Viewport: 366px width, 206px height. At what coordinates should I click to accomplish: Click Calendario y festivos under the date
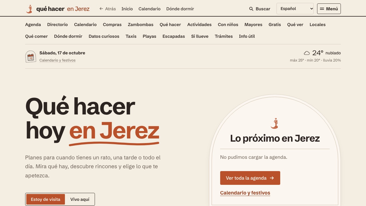[57, 60]
